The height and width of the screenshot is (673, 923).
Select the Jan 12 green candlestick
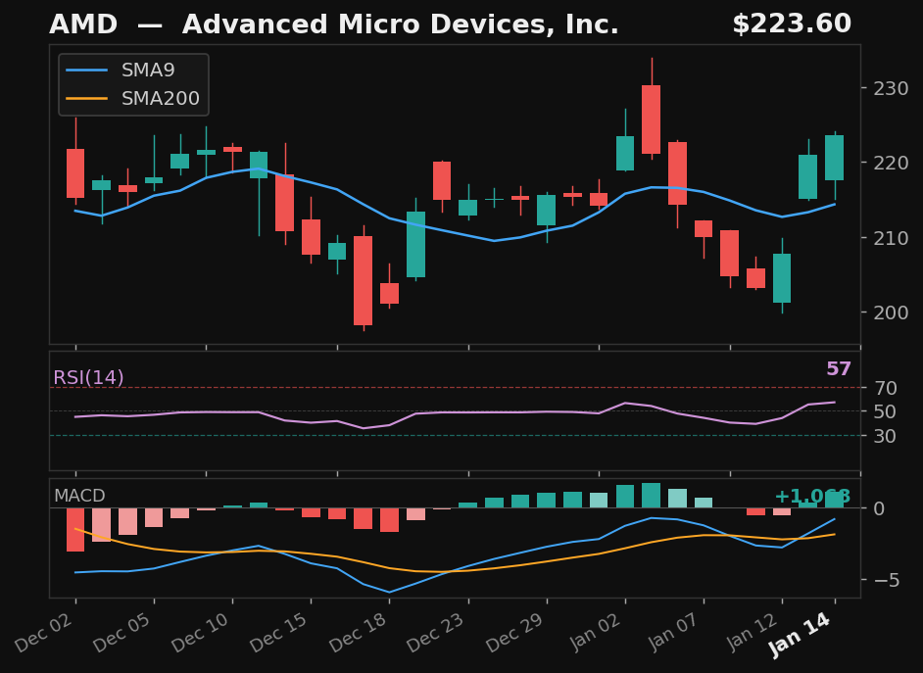pos(782,277)
